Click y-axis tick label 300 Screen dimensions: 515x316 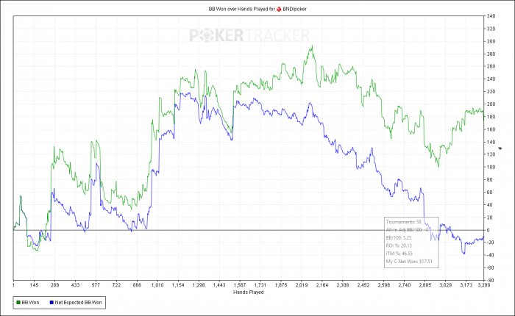[491, 41]
